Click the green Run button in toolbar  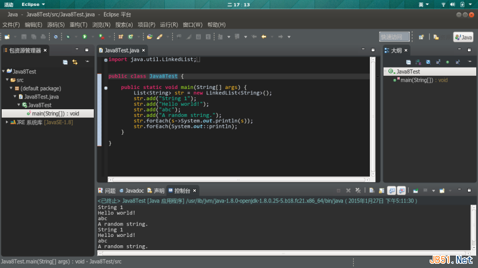point(85,37)
